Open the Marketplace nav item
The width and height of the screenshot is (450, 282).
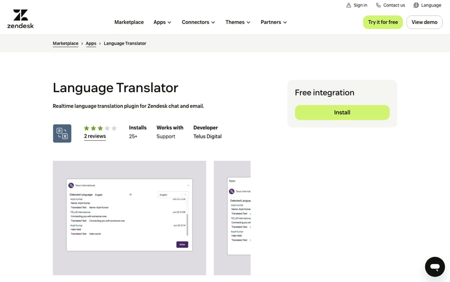(x=129, y=22)
